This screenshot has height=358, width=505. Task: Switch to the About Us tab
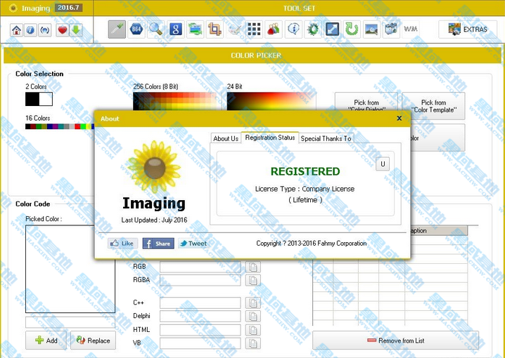(x=226, y=138)
